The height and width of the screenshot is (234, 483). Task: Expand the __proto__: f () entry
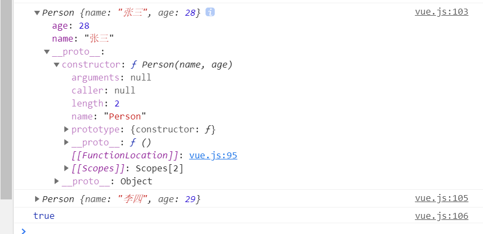click(66, 142)
